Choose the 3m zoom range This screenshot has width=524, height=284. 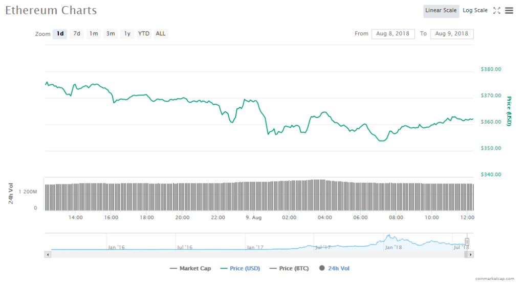click(x=110, y=34)
